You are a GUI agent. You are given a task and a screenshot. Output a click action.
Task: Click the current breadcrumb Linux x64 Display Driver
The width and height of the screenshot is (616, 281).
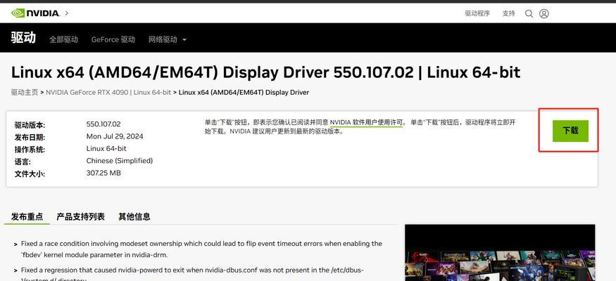pyautogui.click(x=244, y=93)
